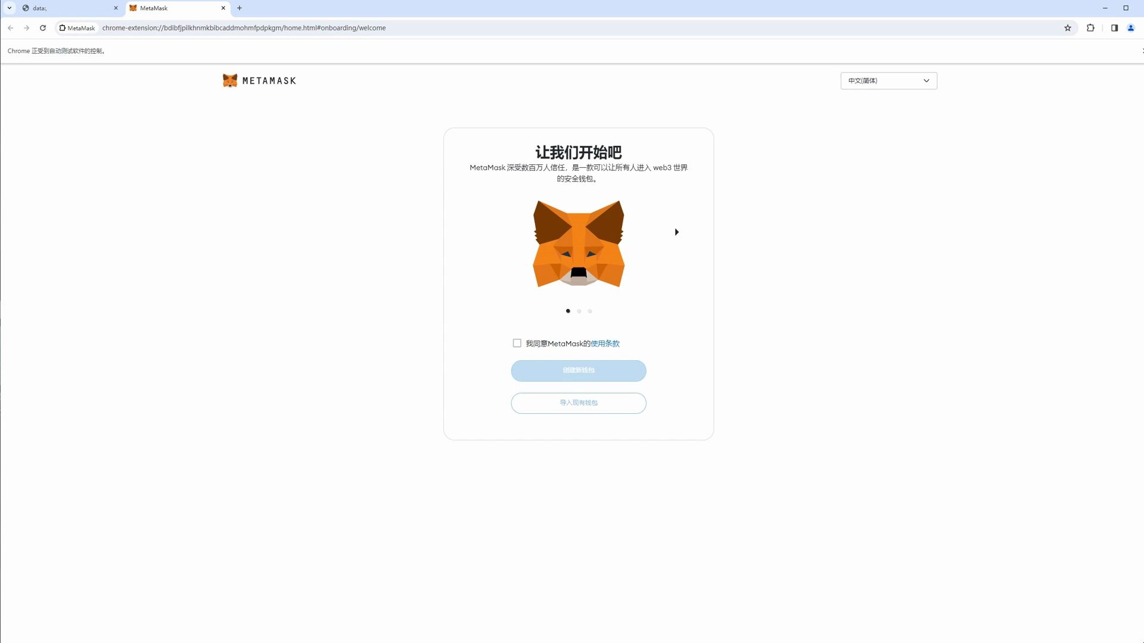Click the browser back navigation icon
The height and width of the screenshot is (643, 1144).
10,28
